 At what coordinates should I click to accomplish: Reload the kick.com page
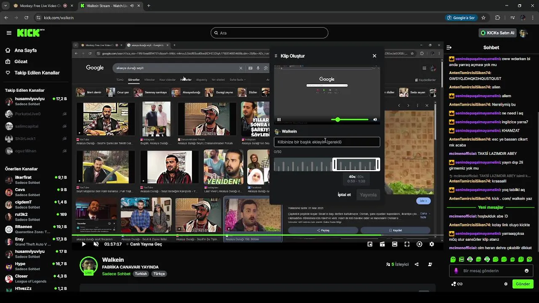point(27,18)
